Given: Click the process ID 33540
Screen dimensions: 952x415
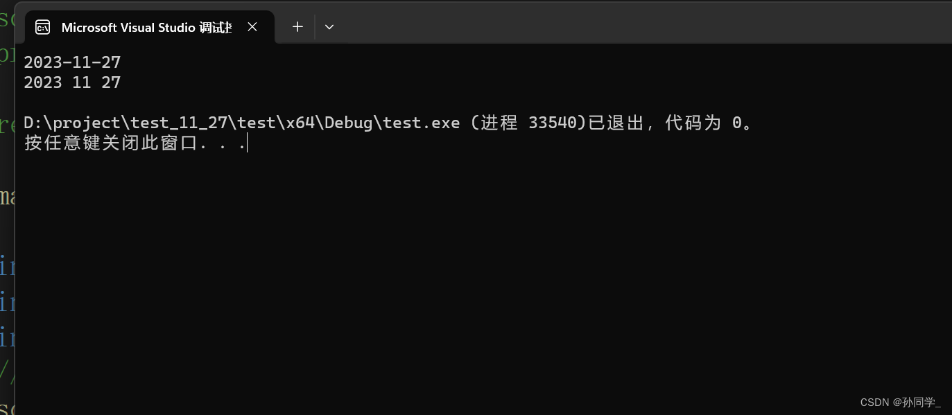Looking at the screenshot, I should (x=552, y=123).
